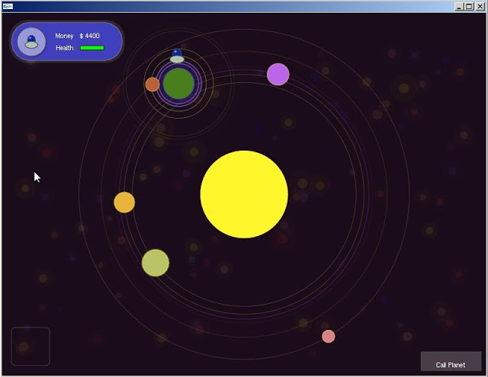The image size is (488, 377).
Task: Click the $ 4400 money amount
Action: click(90, 36)
